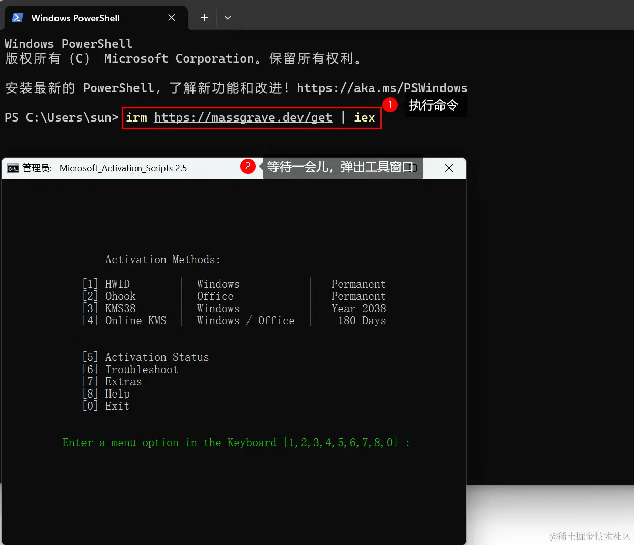Click the 'Enter a menu option' prompt line

click(x=236, y=442)
